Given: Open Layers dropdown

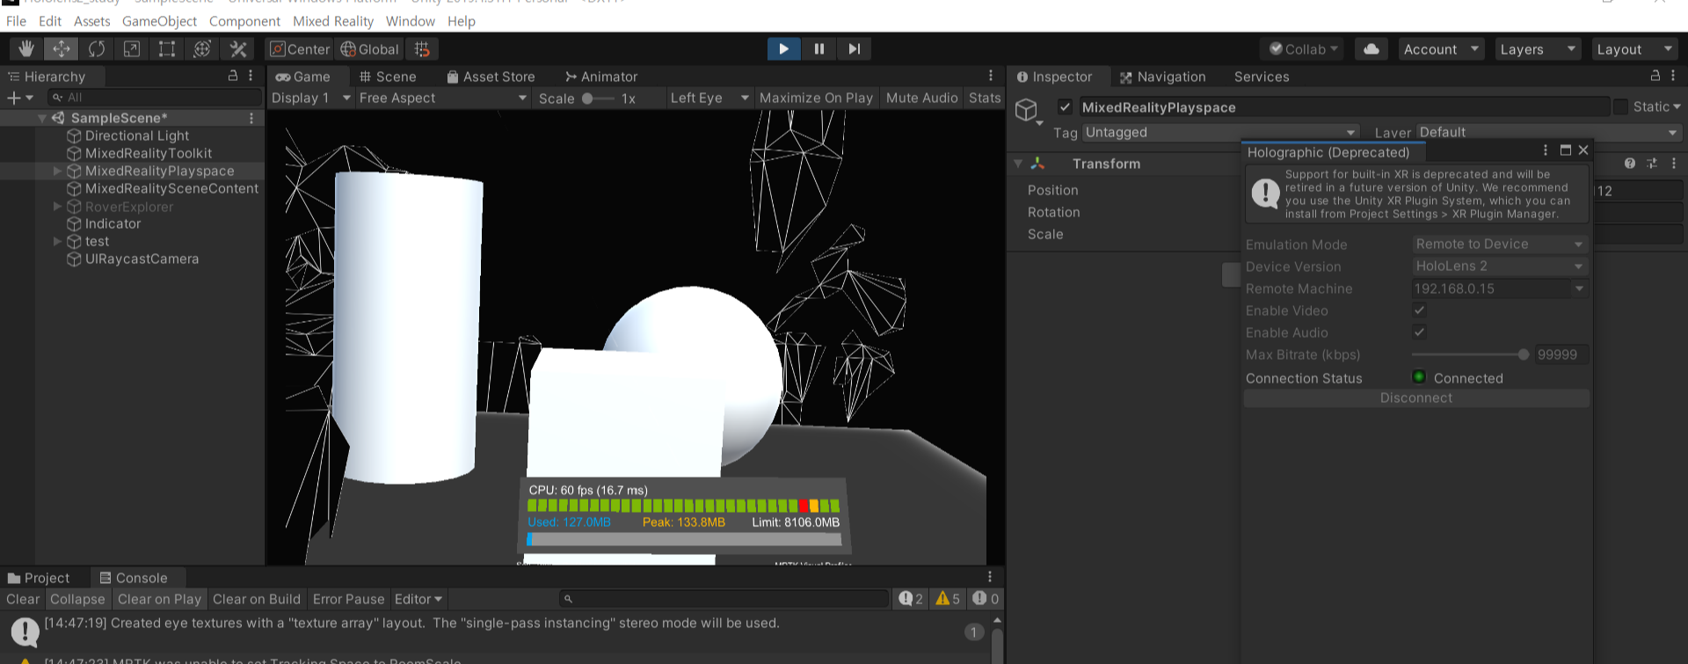Looking at the screenshot, I should [x=1538, y=49].
